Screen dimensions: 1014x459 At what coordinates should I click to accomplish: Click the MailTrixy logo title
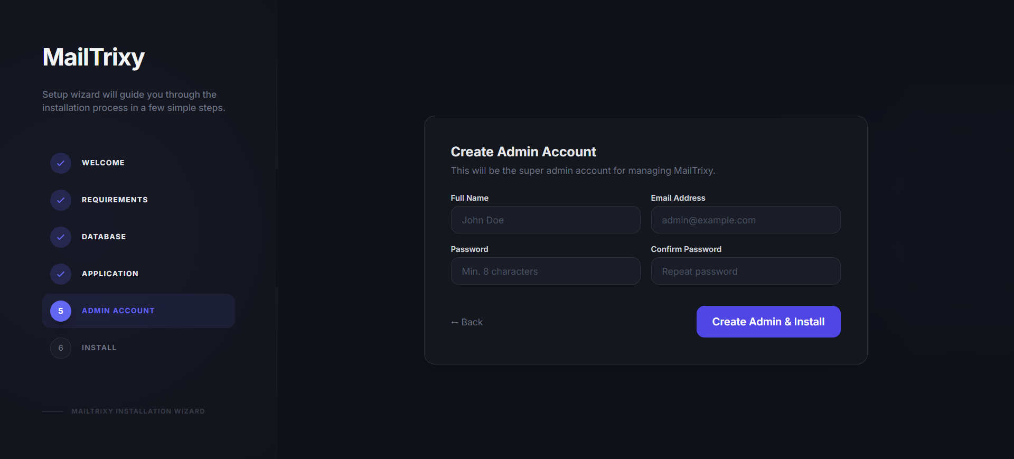93,57
